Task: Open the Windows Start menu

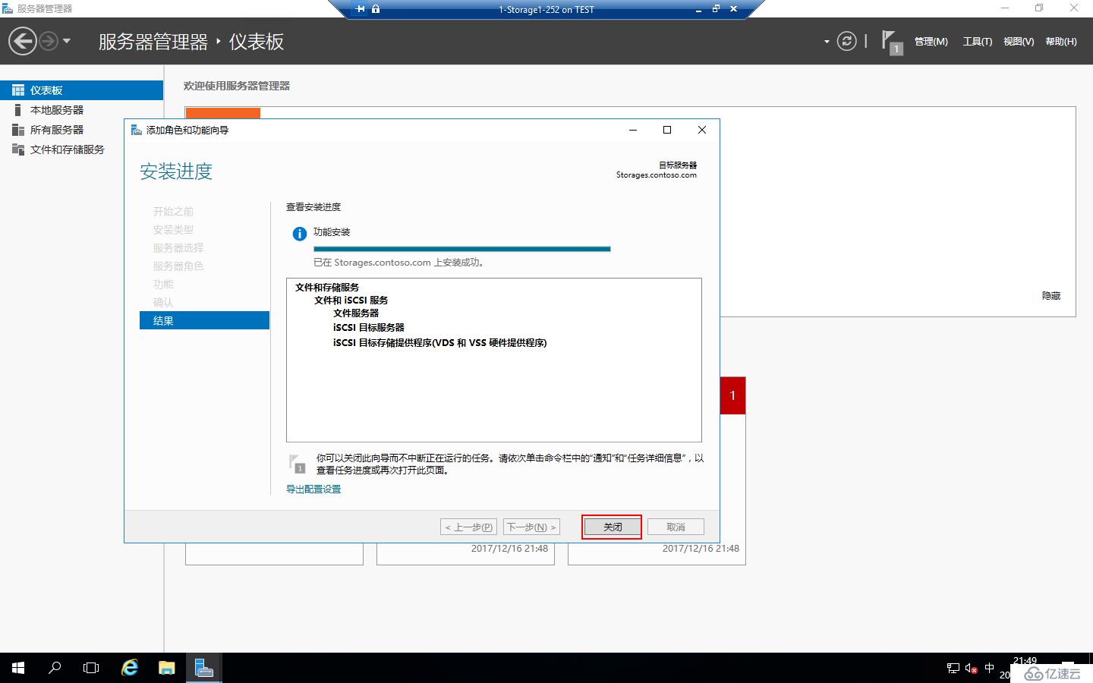Action: pyautogui.click(x=18, y=668)
